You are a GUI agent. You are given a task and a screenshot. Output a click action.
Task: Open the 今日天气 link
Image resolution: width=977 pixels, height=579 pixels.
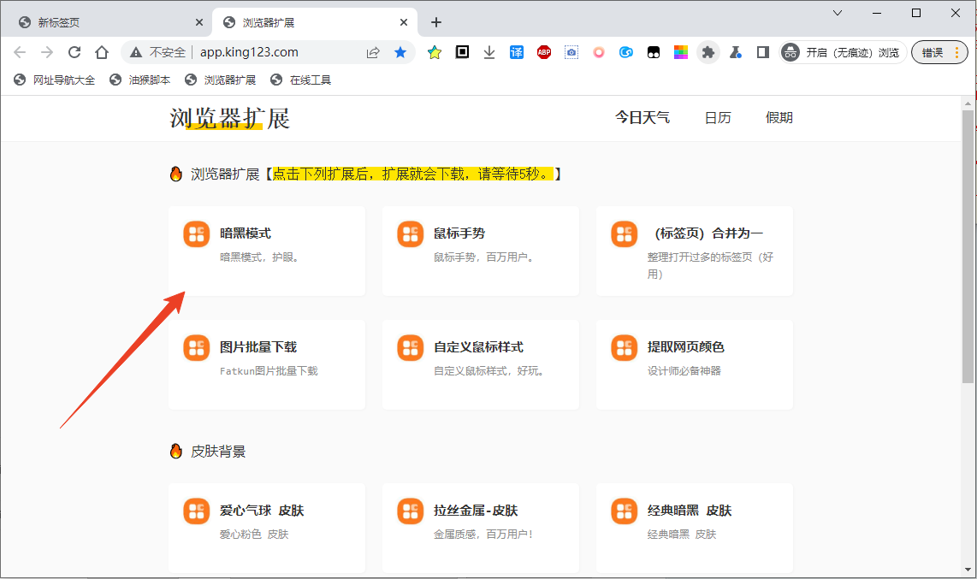click(x=642, y=118)
